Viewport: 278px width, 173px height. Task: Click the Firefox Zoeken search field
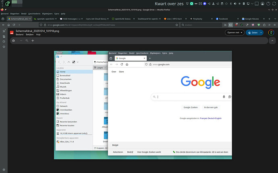click(201, 25)
